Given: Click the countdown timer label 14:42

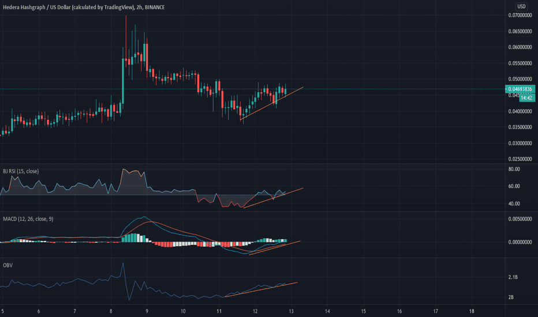Looking at the screenshot, I should point(526,97).
